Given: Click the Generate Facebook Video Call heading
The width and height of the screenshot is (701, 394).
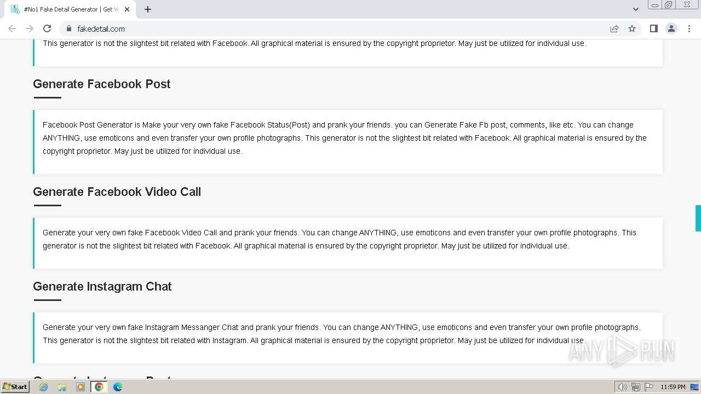Looking at the screenshot, I should point(117,192).
